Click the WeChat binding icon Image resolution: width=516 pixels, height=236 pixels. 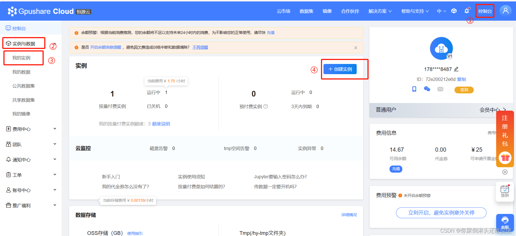(427, 89)
